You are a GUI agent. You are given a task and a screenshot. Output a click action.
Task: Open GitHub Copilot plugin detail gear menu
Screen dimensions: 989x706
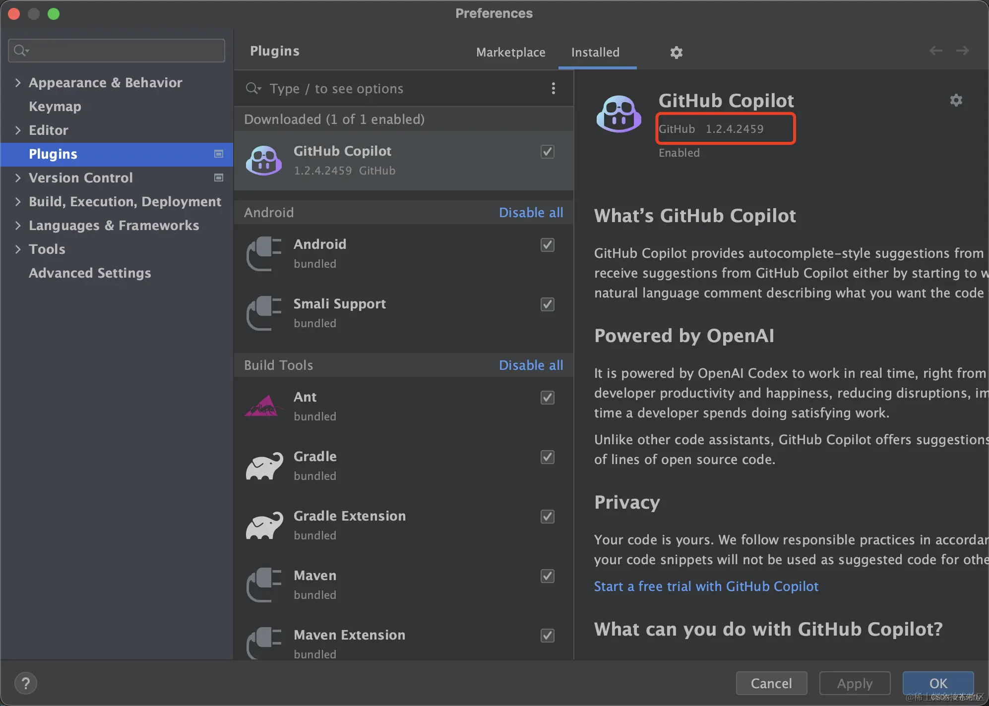coord(956,100)
